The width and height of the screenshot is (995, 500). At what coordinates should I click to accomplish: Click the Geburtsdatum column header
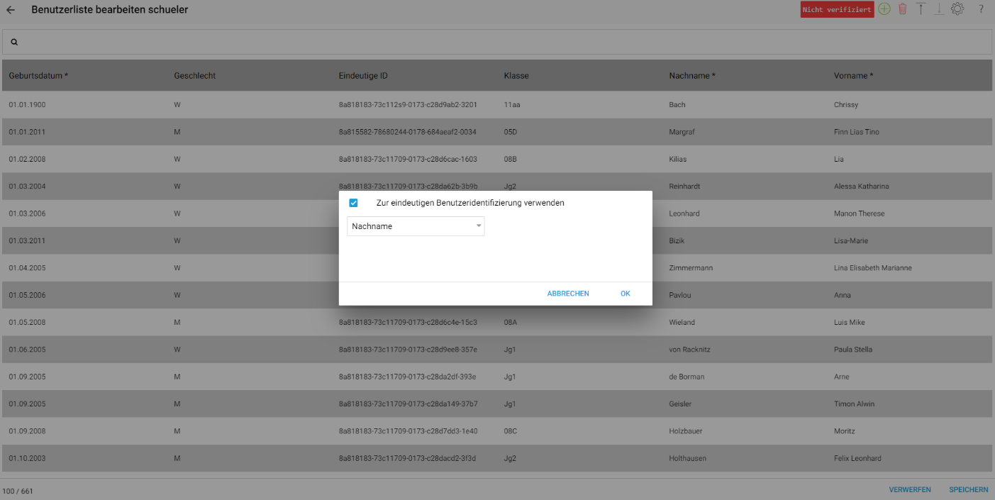(38, 76)
